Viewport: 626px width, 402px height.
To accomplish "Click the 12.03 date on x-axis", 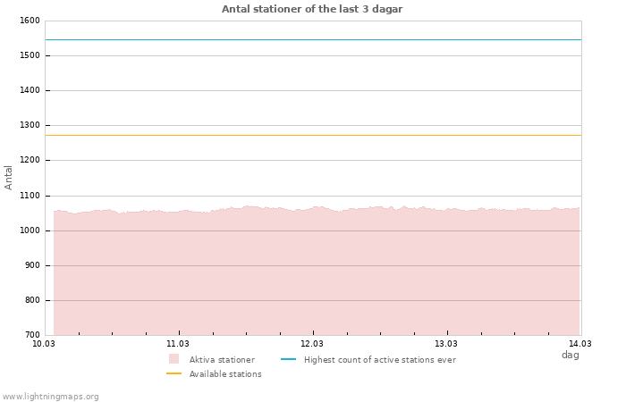I will (x=312, y=343).
